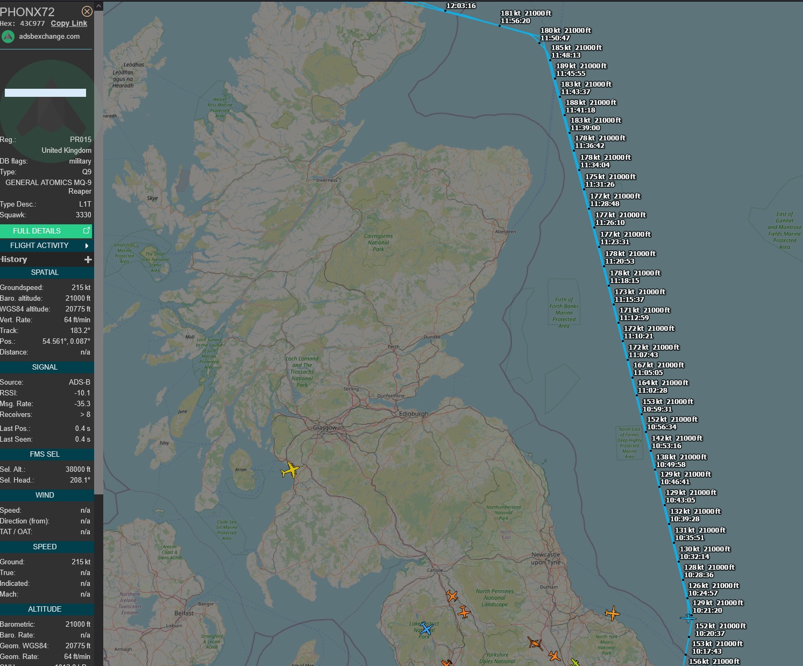Click the track label timestamped 12:03:16
This screenshot has height=666, width=803.
(x=461, y=6)
